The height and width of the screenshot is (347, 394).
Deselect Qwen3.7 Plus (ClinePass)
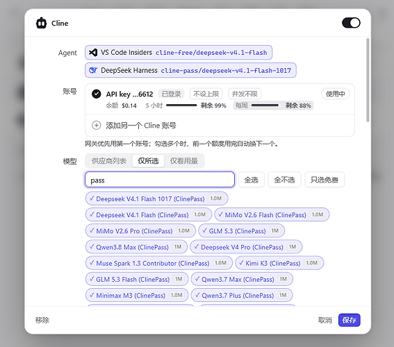point(242,296)
